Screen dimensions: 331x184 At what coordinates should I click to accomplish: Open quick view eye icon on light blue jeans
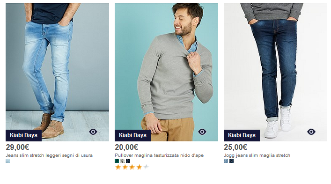click(x=93, y=132)
